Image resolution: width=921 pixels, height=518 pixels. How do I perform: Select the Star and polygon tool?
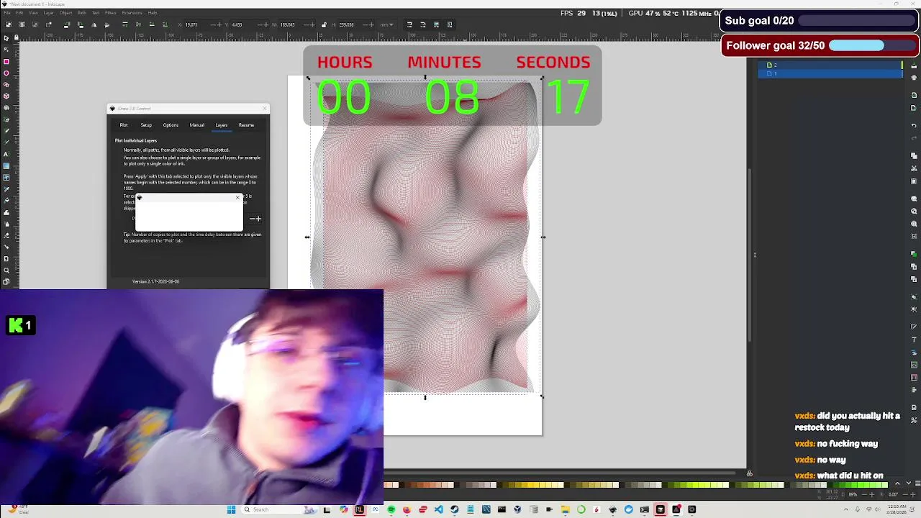click(x=6, y=84)
